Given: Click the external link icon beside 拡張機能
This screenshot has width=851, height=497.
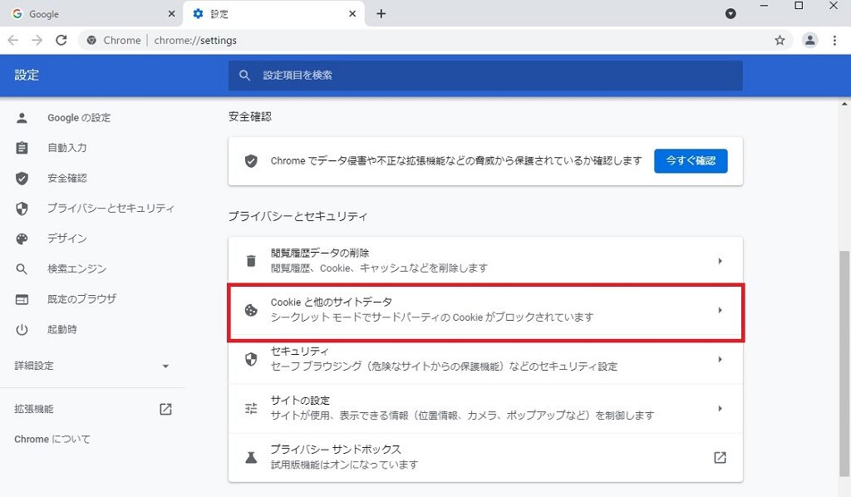Looking at the screenshot, I should point(165,409).
